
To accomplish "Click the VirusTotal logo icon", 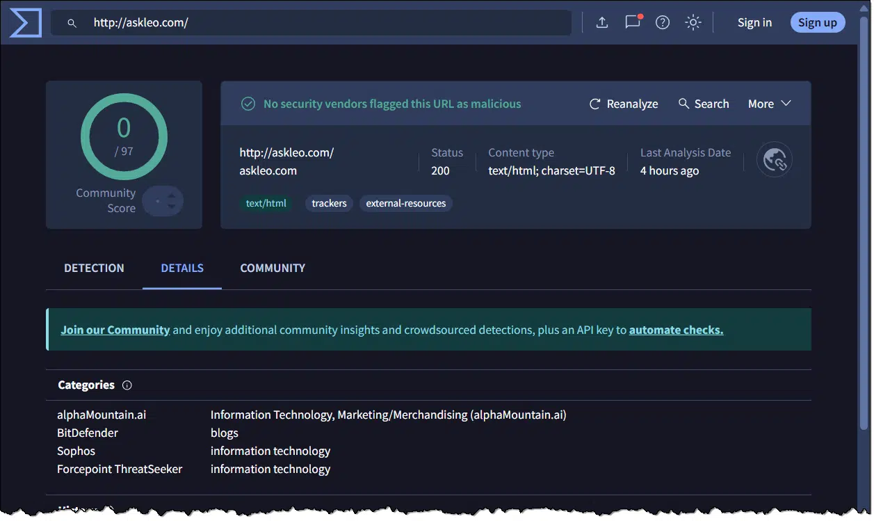I will click(x=25, y=22).
